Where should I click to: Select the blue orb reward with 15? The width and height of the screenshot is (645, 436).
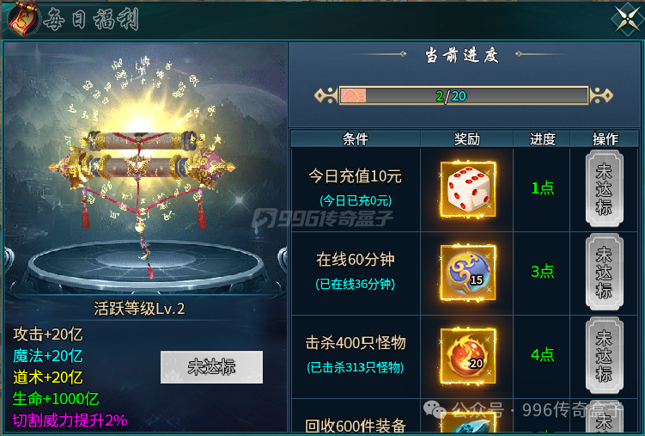[468, 273]
